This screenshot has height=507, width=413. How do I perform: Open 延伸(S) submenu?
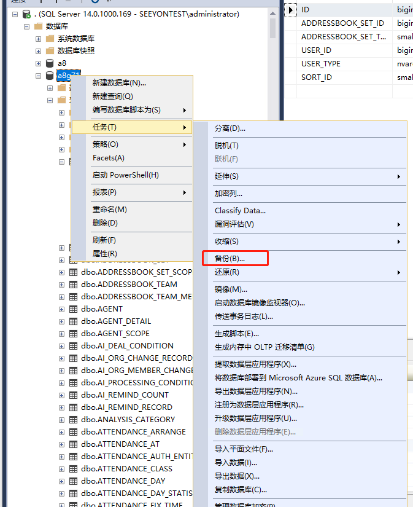300,176
